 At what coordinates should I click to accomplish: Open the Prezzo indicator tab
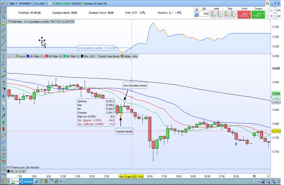pos(20,56)
